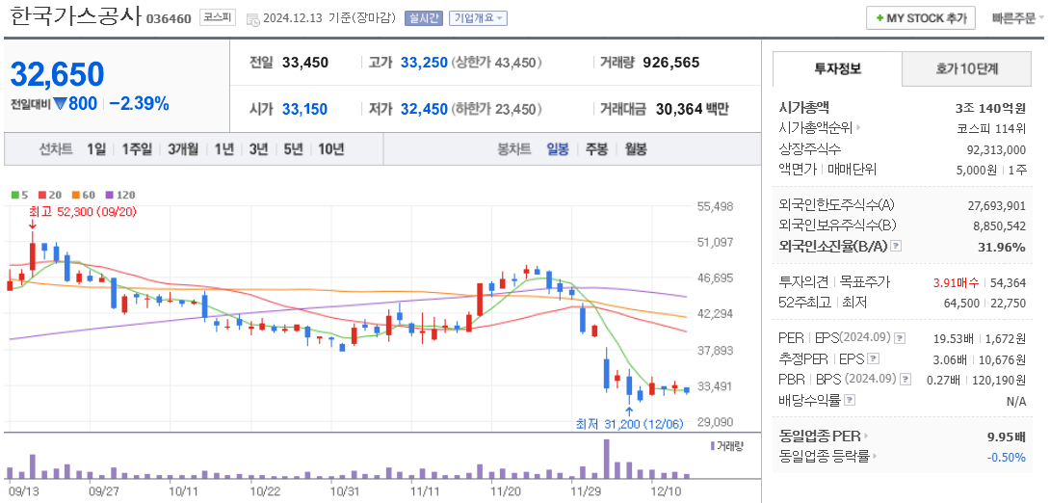This screenshot has width=1050, height=503.
Task: Open the help icon next to PER EPS(2024.09)
Action: pyautogui.click(x=901, y=337)
